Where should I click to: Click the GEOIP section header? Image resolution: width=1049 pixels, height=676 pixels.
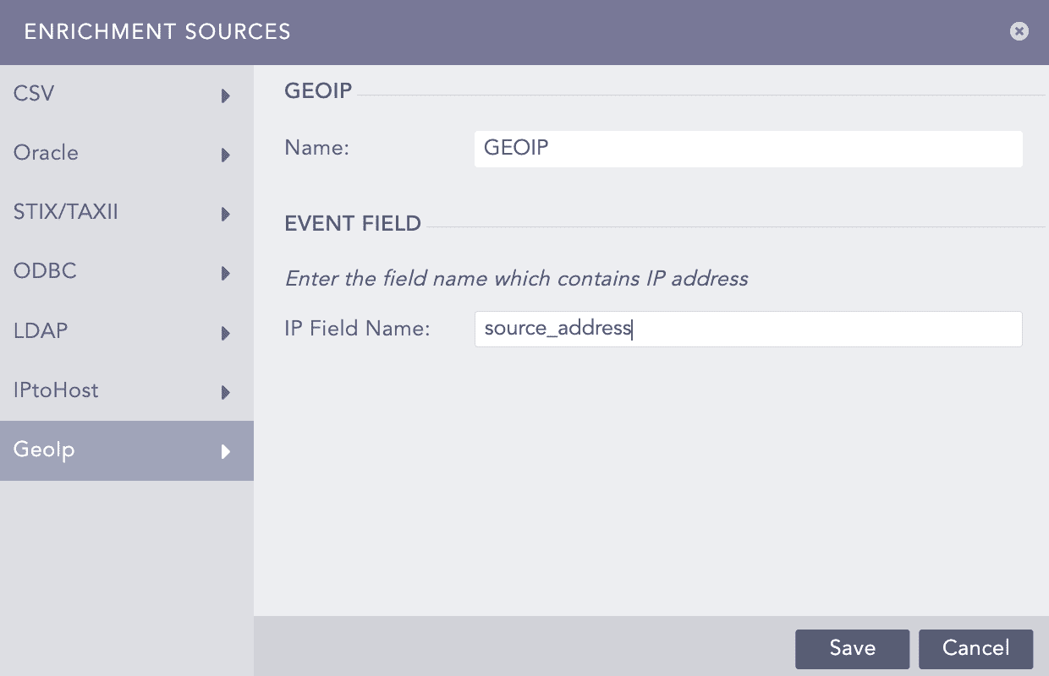point(317,90)
